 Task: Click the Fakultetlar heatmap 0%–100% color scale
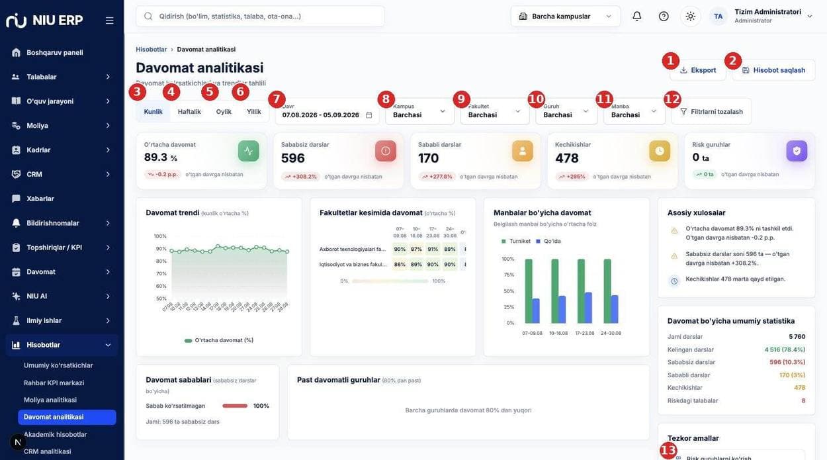[390, 281]
